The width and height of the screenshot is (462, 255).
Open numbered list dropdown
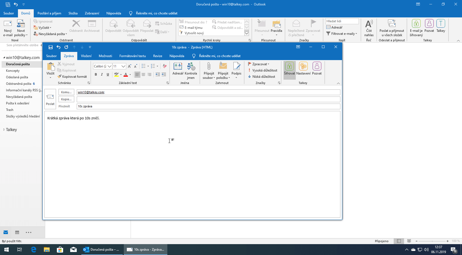(157, 66)
